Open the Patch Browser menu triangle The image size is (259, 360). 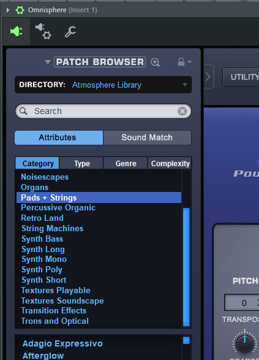[x=48, y=62]
